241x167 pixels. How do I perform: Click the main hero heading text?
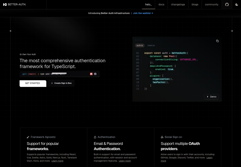coord(63,63)
